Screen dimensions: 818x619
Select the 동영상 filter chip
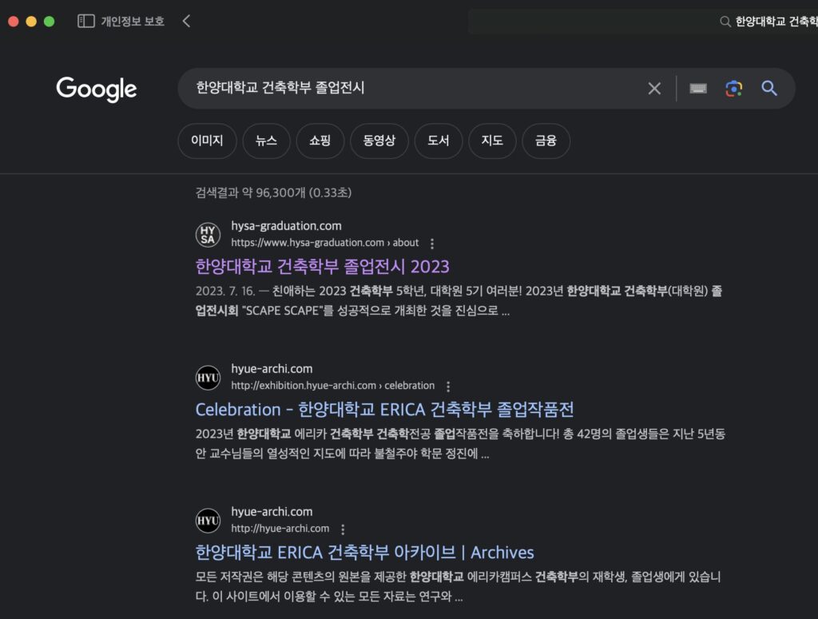(379, 141)
